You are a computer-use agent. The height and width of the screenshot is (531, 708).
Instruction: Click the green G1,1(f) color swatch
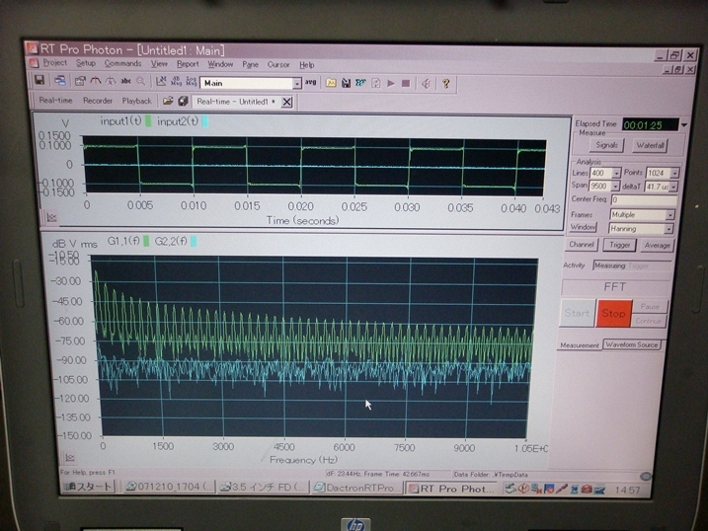[x=146, y=242]
